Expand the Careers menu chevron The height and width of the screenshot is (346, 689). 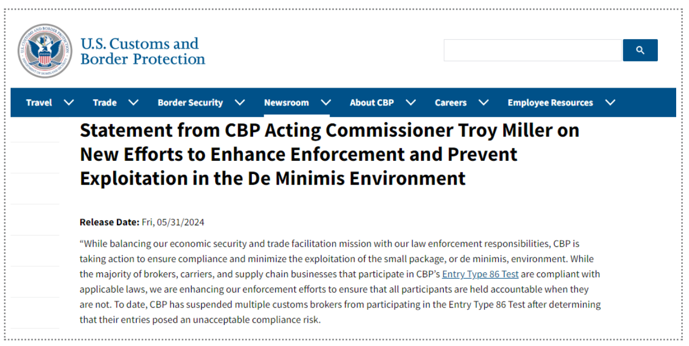pyautogui.click(x=483, y=103)
